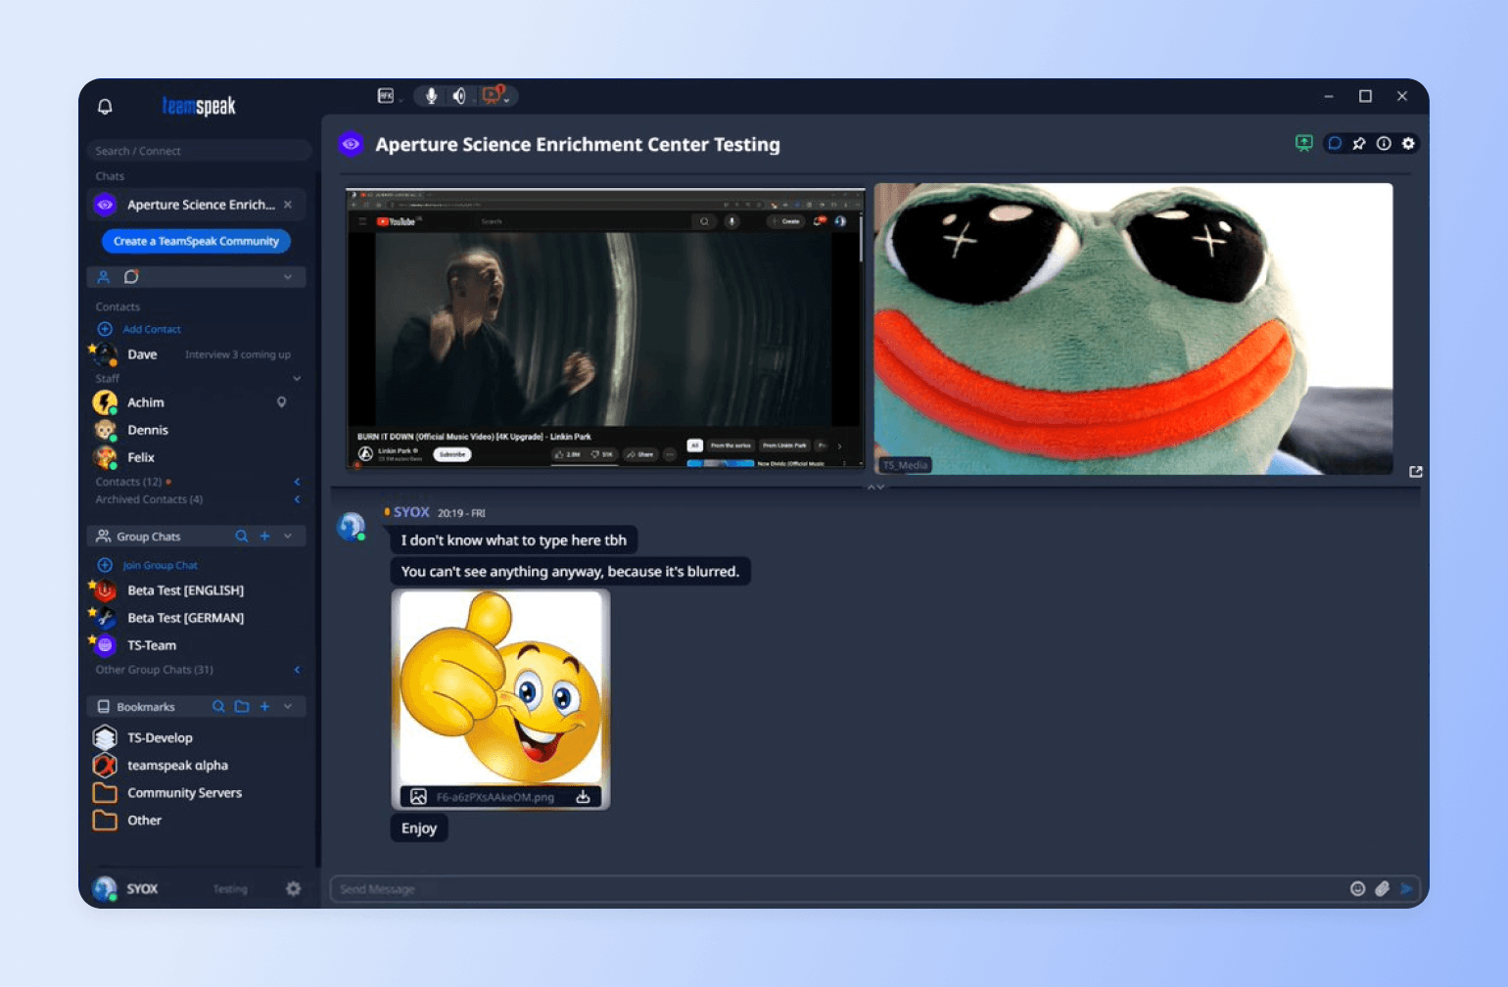Open chat info with the circled-i icon
Image resolution: width=1508 pixels, height=987 pixels.
click(1384, 143)
